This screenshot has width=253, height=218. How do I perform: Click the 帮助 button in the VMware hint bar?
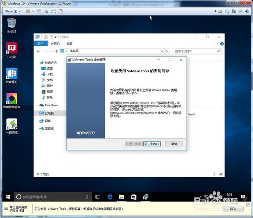233,209
